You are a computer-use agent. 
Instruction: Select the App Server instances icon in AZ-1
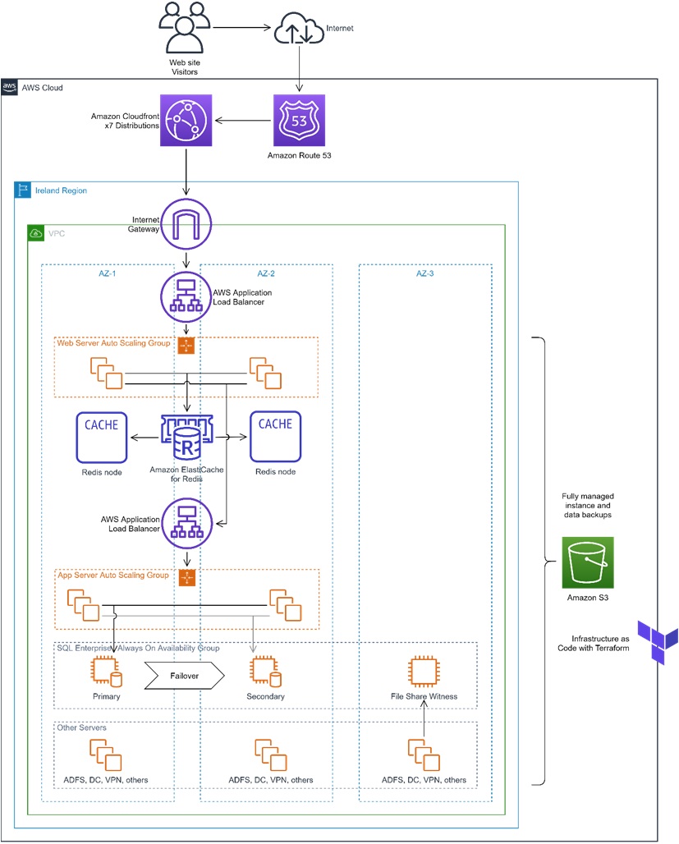click(84, 605)
